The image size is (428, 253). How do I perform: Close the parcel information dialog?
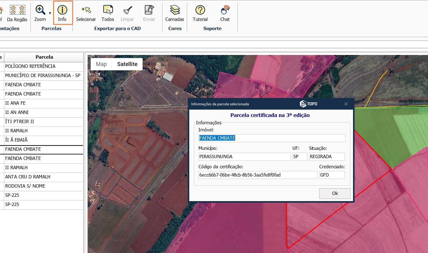coord(346,104)
